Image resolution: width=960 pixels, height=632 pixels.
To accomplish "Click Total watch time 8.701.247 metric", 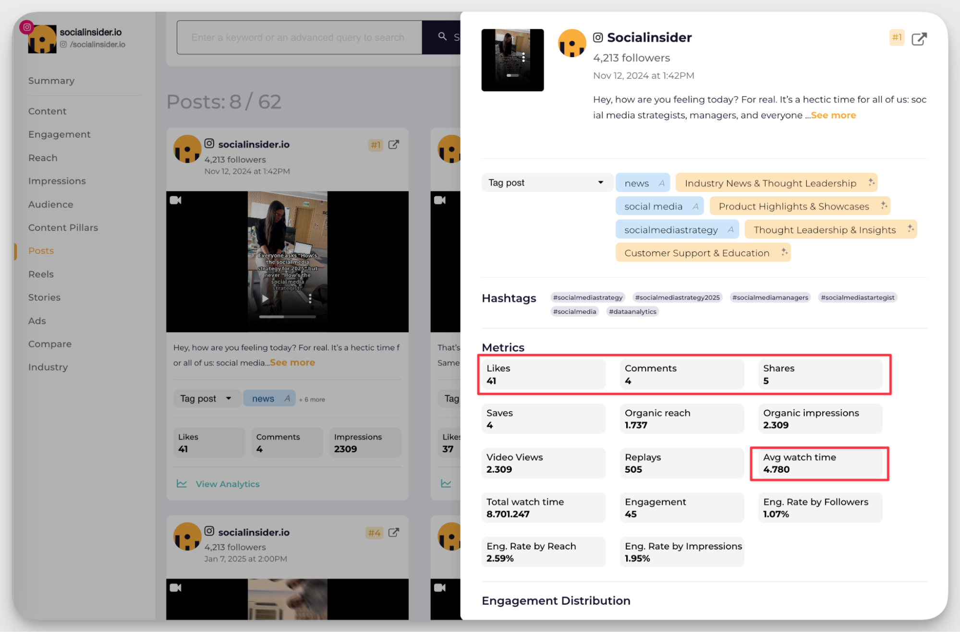I will [x=543, y=508].
